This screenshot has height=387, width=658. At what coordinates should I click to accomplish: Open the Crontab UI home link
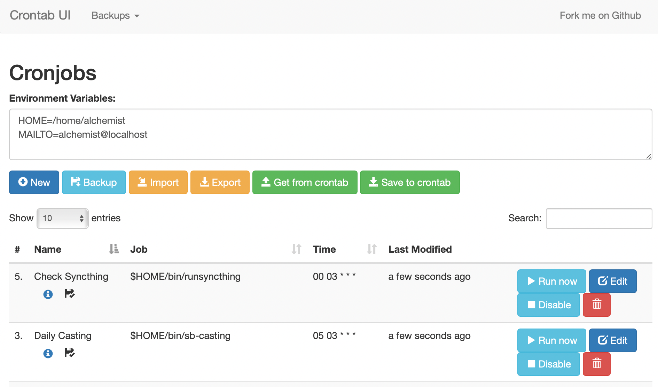click(x=40, y=15)
